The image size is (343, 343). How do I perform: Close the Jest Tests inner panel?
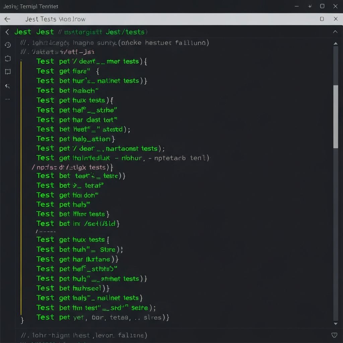tap(336, 19)
